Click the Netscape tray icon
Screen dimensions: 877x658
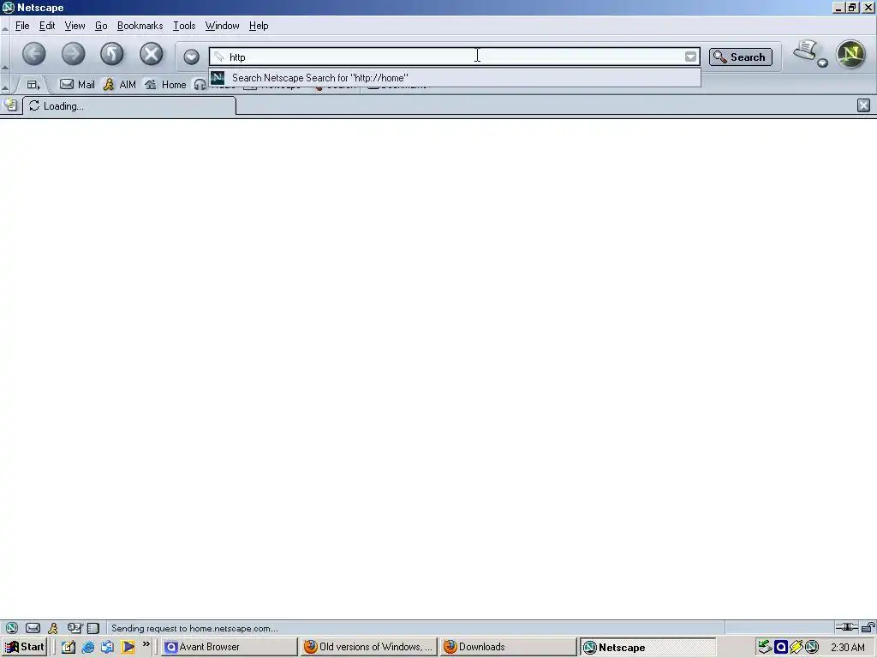click(812, 648)
